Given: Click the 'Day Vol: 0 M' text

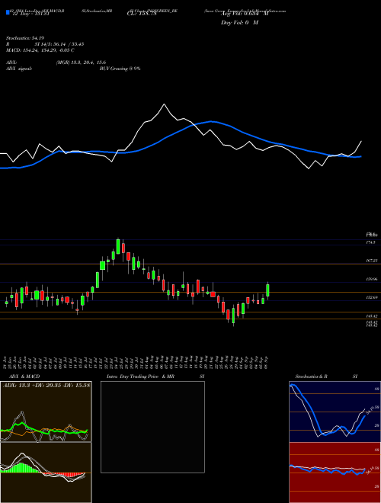Looking at the screenshot, I should tap(239, 23).
